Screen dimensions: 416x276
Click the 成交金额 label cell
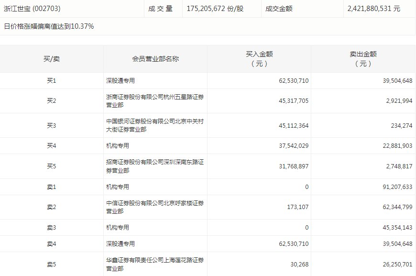click(280, 9)
